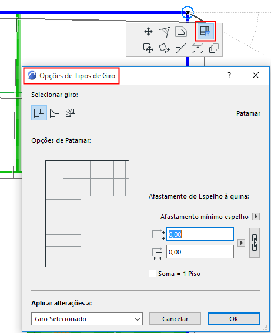Confirm with the OK button
This screenshot has width=271, height=333.
[x=234, y=319]
